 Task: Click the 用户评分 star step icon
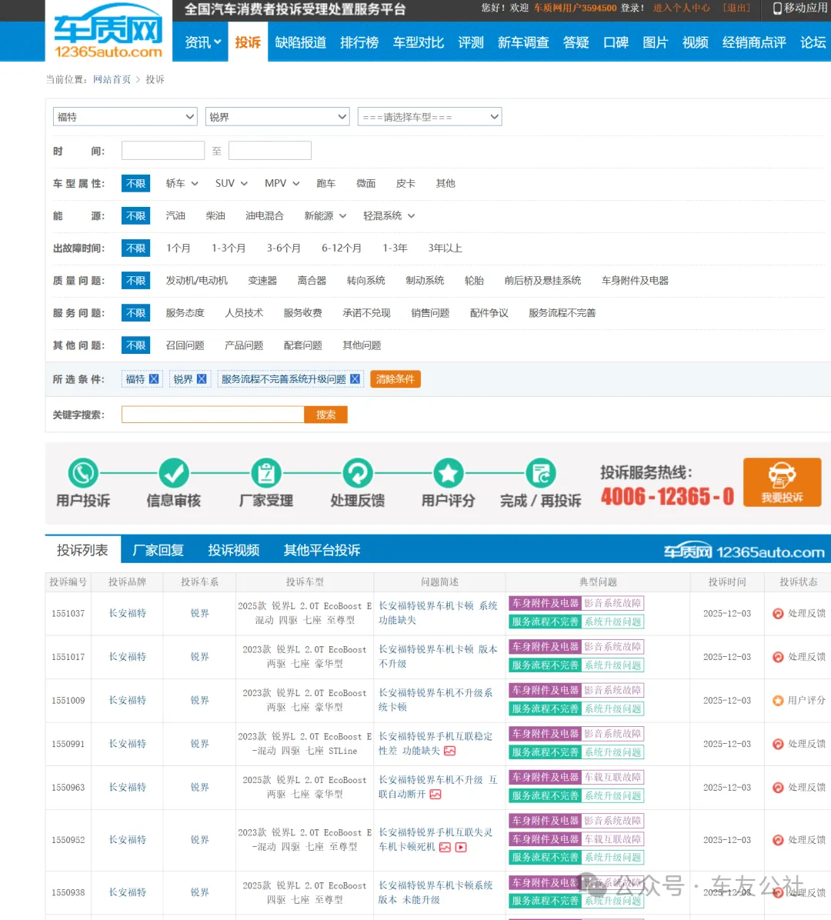point(449,473)
